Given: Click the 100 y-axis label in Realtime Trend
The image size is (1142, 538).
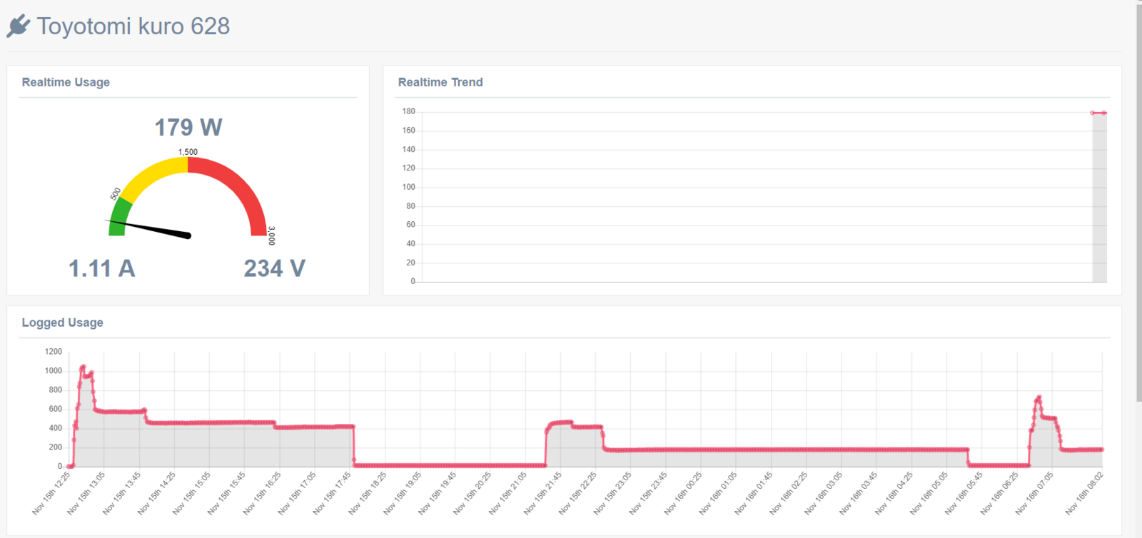Looking at the screenshot, I should (x=408, y=187).
